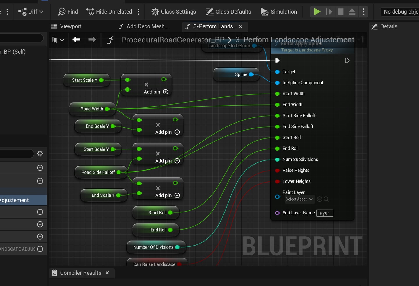Select the End Roll variable node
The height and width of the screenshot is (286, 419).
point(156,230)
